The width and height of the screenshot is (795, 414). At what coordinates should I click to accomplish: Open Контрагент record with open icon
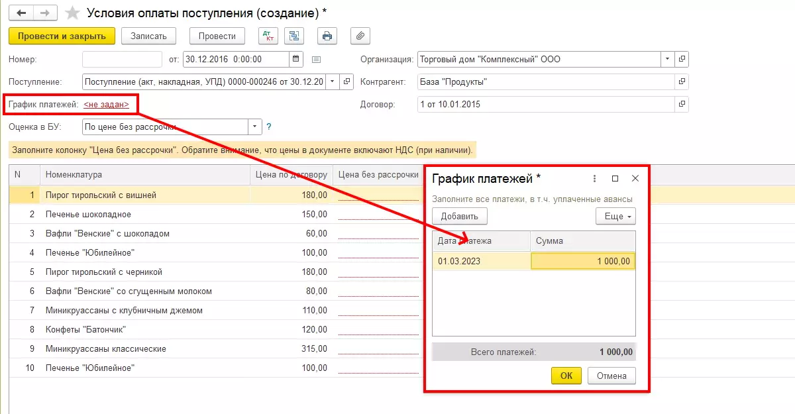pyautogui.click(x=682, y=82)
